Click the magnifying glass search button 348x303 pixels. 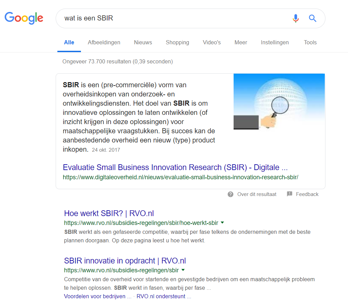click(x=312, y=18)
